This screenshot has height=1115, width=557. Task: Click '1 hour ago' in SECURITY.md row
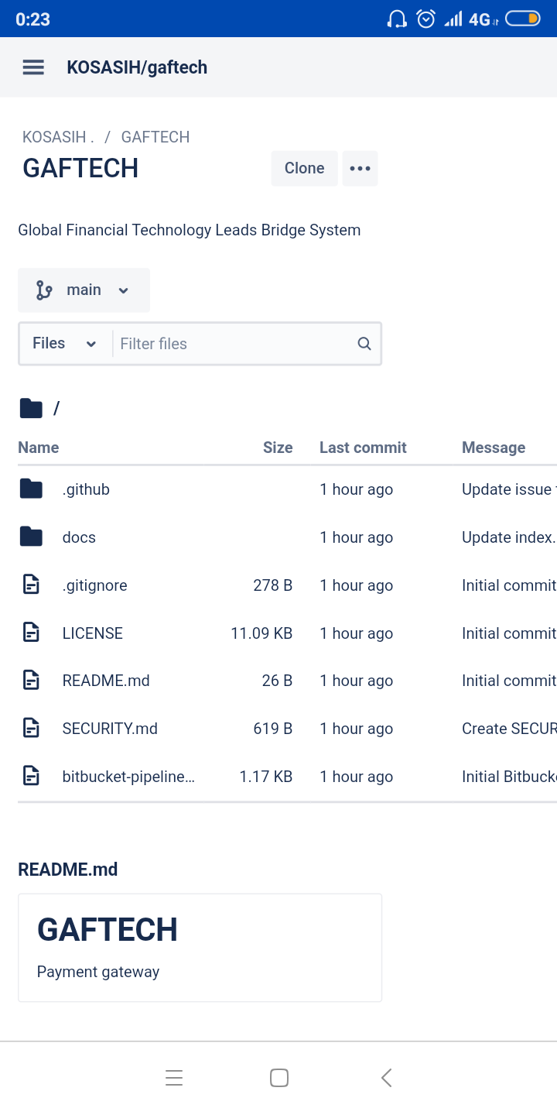357,729
